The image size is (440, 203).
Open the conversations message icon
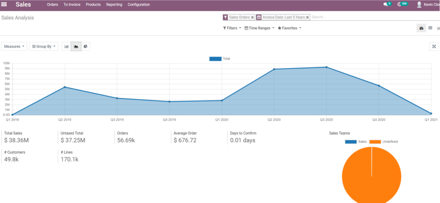[x=385, y=5]
